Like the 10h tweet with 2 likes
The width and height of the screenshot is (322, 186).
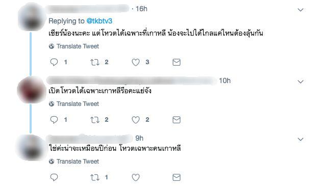[x=136, y=120]
